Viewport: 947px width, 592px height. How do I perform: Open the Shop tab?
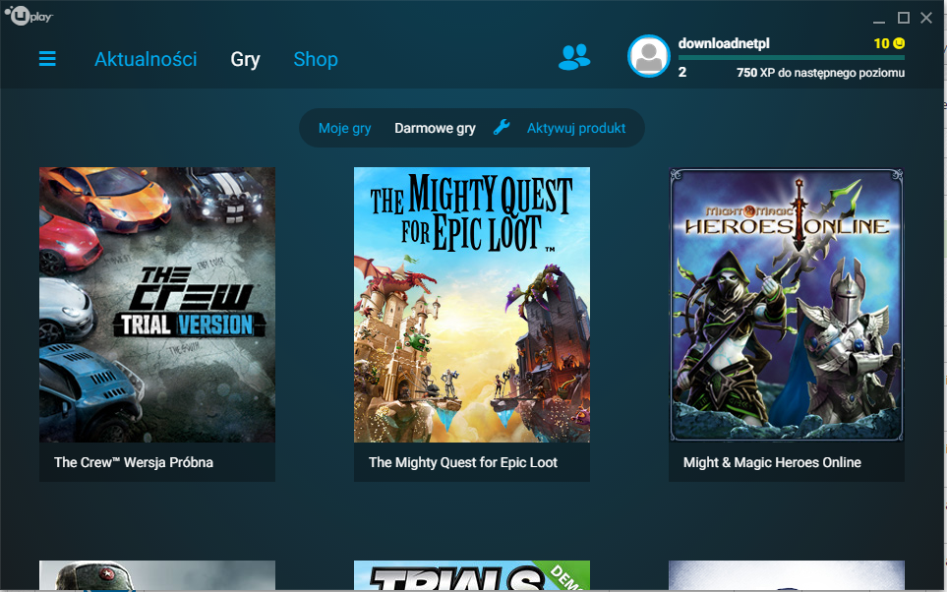316,59
